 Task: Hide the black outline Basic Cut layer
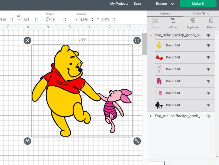[x=209, y=105]
